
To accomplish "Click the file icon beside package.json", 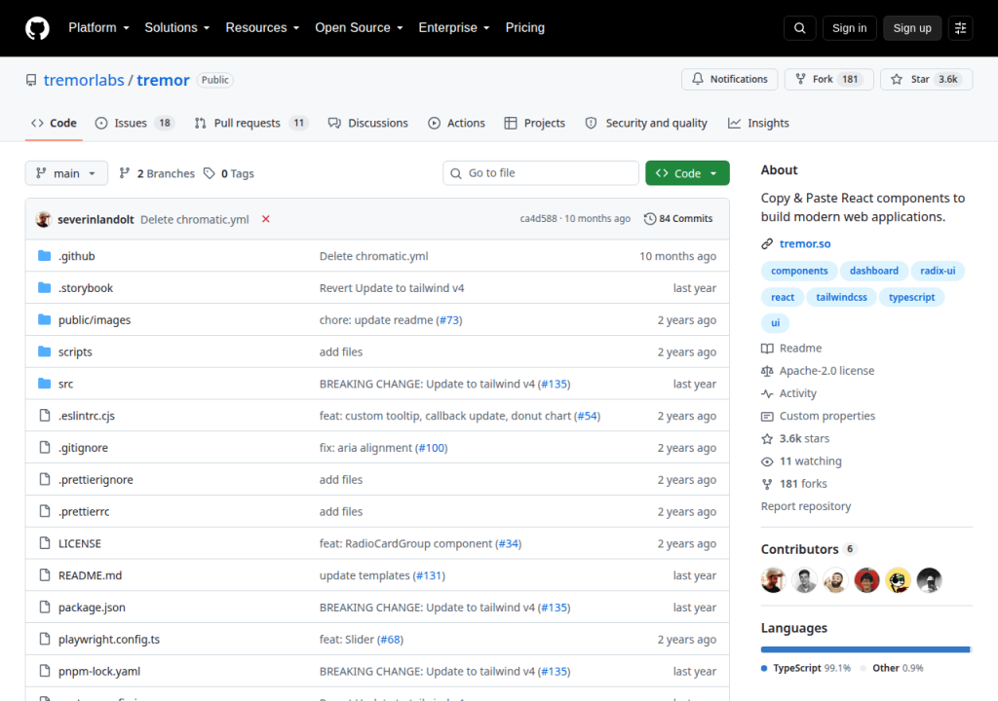I will click(45, 607).
